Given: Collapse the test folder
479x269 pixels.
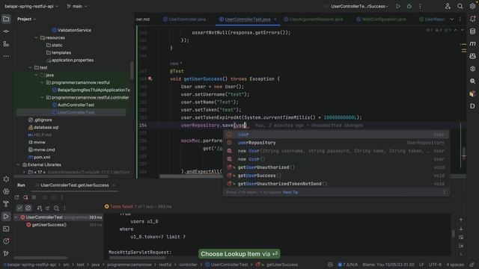Looking at the screenshot, I should [x=30, y=67].
